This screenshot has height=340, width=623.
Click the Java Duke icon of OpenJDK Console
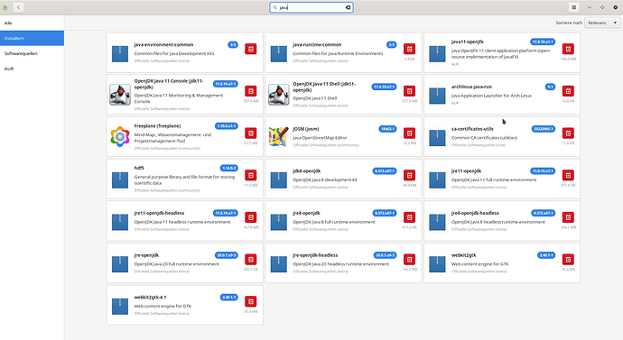pos(120,95)
